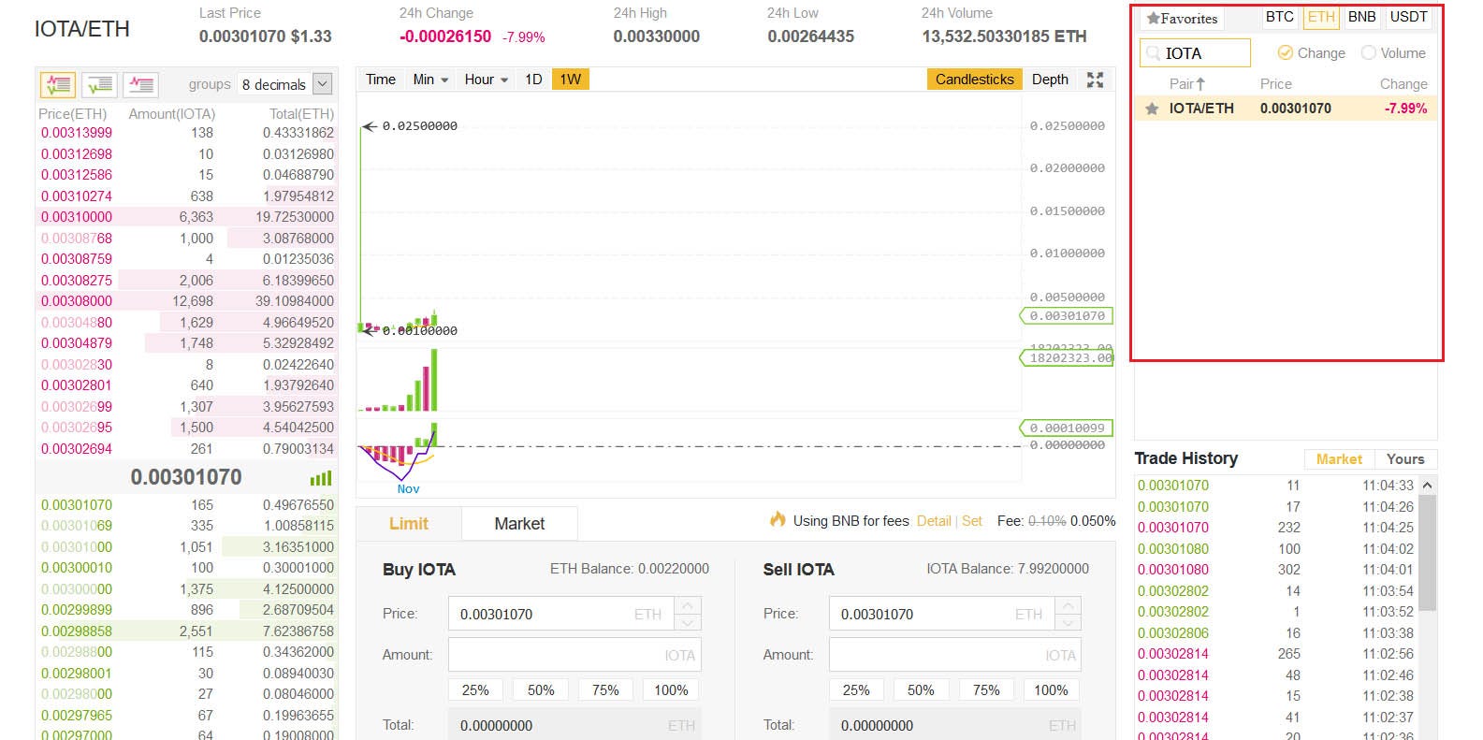This screenshot has height=740, width=1483.
Task: Increase the Buy price with the up arrow
Action: coord(688,605)
